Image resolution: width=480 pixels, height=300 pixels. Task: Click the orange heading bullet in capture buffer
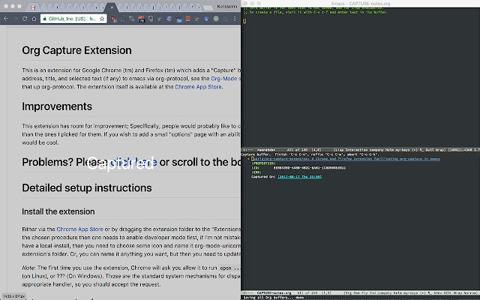pos(248,159)
